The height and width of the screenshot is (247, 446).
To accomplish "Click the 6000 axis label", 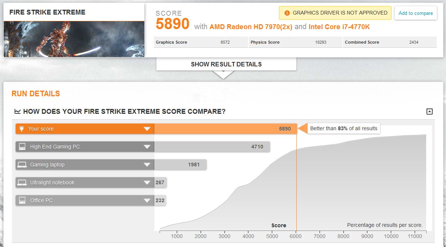I will tap(296, 237).
